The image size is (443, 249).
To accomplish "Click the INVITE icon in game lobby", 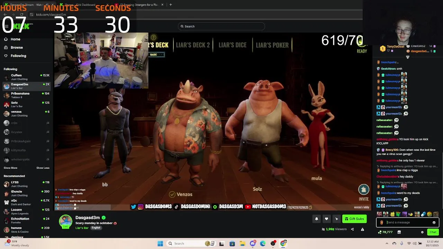I will (x=363, y=190).
